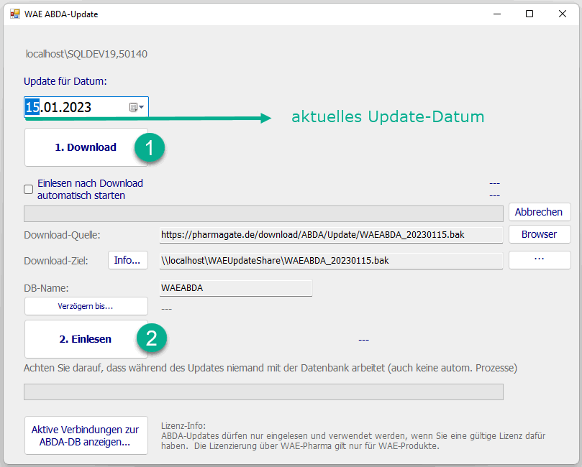Select the day part of the date 15.01.2023
The image size is (582, 467).
pos(32,107)
